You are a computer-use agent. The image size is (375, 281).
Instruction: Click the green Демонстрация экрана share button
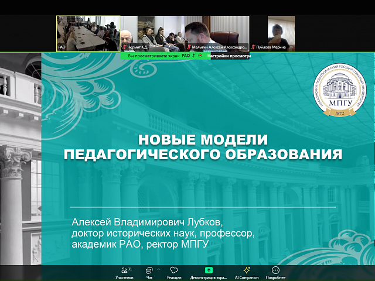(x=209, y=272)
